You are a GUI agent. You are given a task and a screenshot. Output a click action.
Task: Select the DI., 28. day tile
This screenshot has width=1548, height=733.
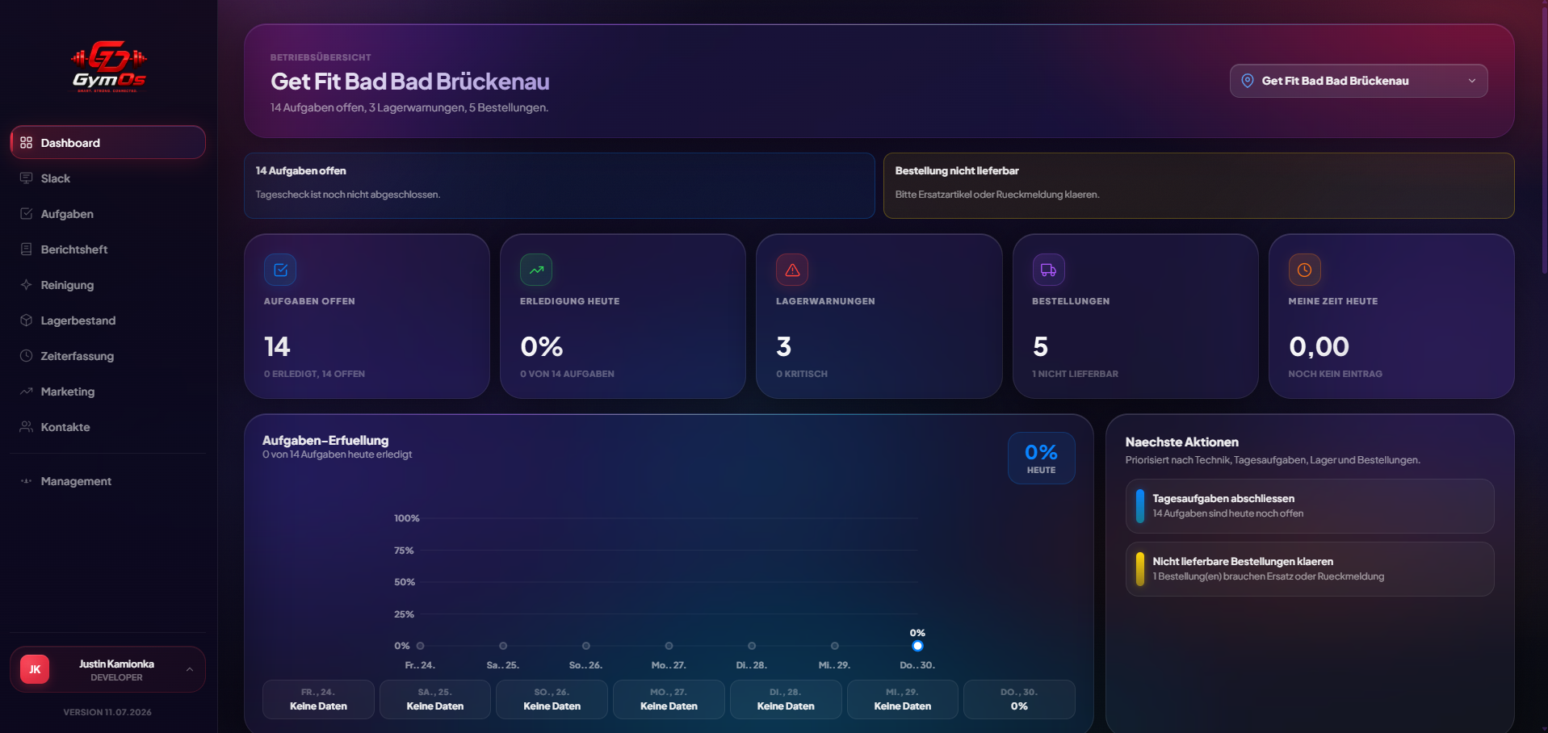coord(786,699)
